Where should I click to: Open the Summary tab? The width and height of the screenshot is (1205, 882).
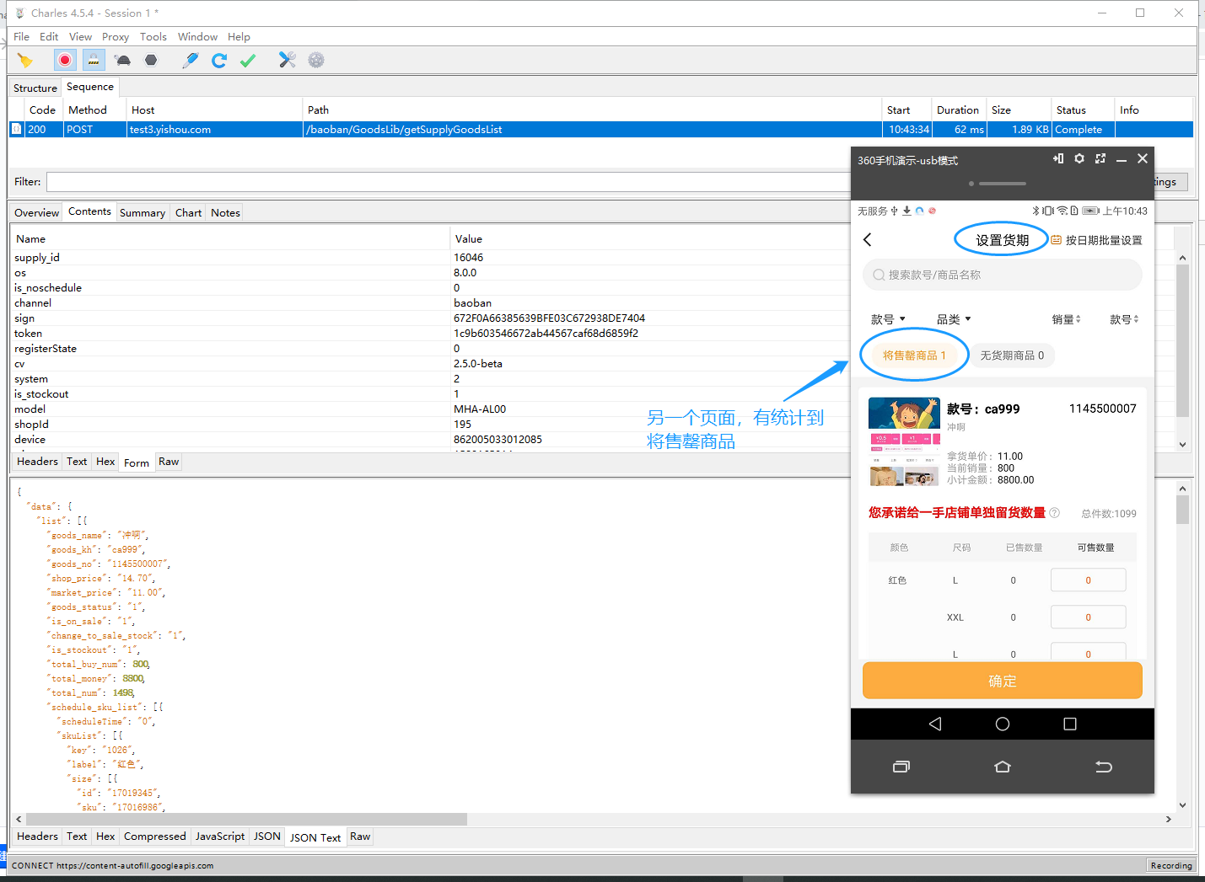[143, 213]
